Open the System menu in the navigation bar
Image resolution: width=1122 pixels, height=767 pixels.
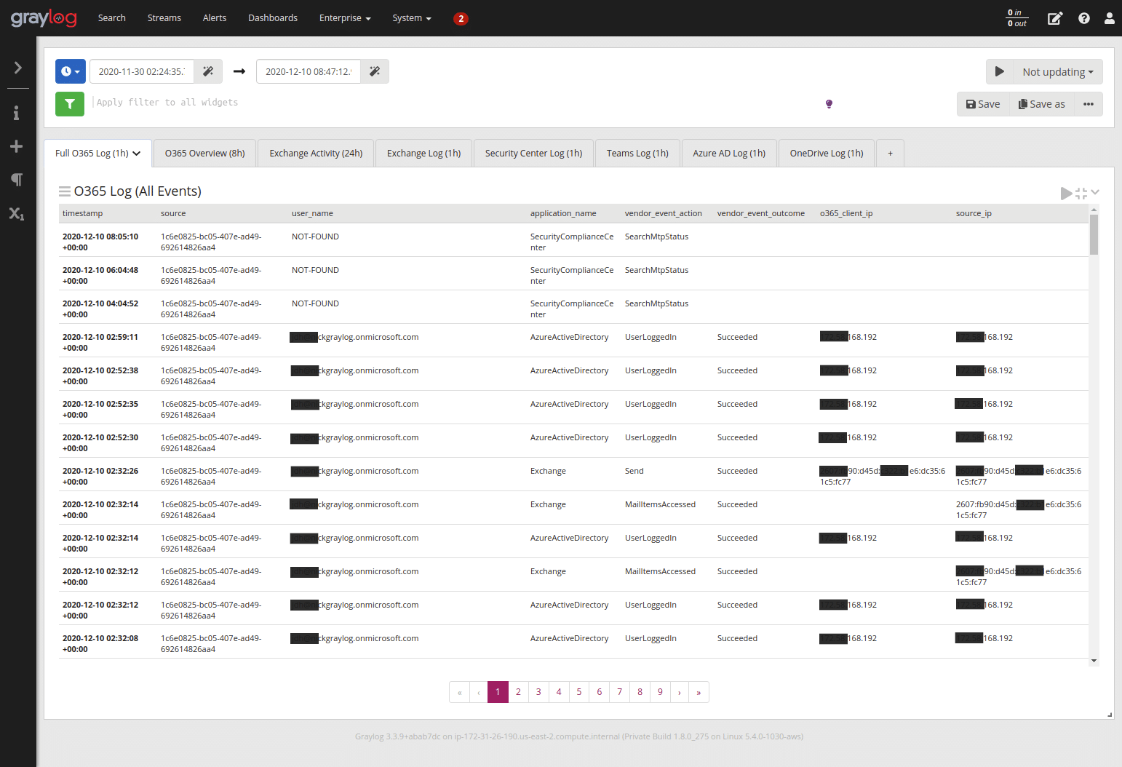411,17
